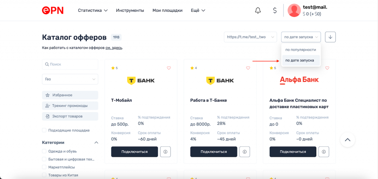Viewport: 378px width, 179px height.
Task: Click the dollar balance icon in header
Action: [275, 10]
